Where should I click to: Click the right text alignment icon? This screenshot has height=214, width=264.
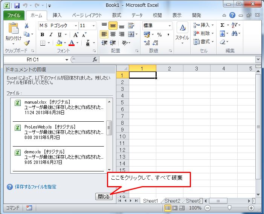[122, 34]
